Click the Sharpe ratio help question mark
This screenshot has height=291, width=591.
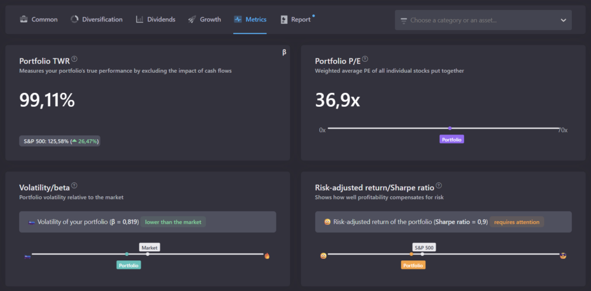pos(439,186)
